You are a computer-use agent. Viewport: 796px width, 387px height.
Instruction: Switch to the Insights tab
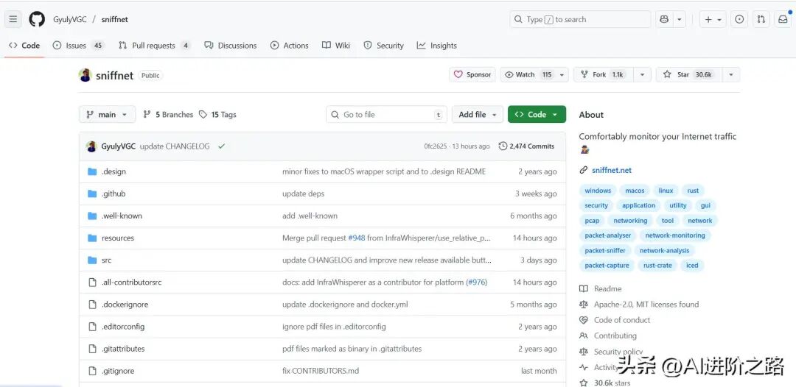click(x=436, y=46)
